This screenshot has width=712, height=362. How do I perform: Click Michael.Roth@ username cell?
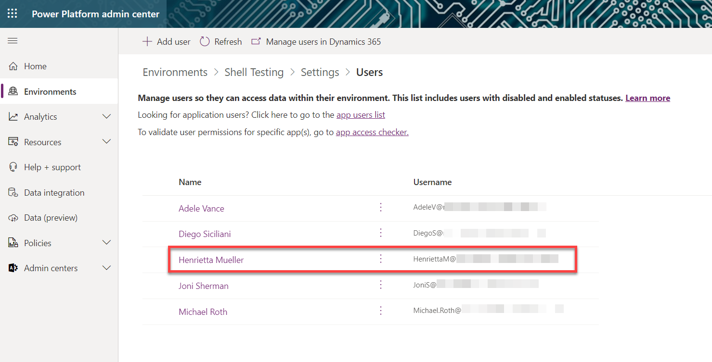[488, 310]
